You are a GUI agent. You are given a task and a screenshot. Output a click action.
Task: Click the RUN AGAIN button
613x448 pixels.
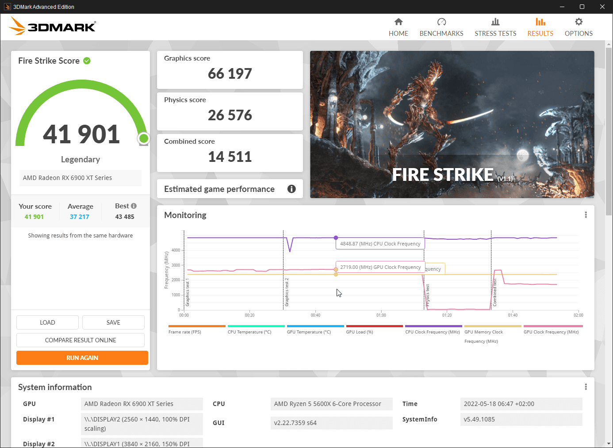tap(82, 358)
